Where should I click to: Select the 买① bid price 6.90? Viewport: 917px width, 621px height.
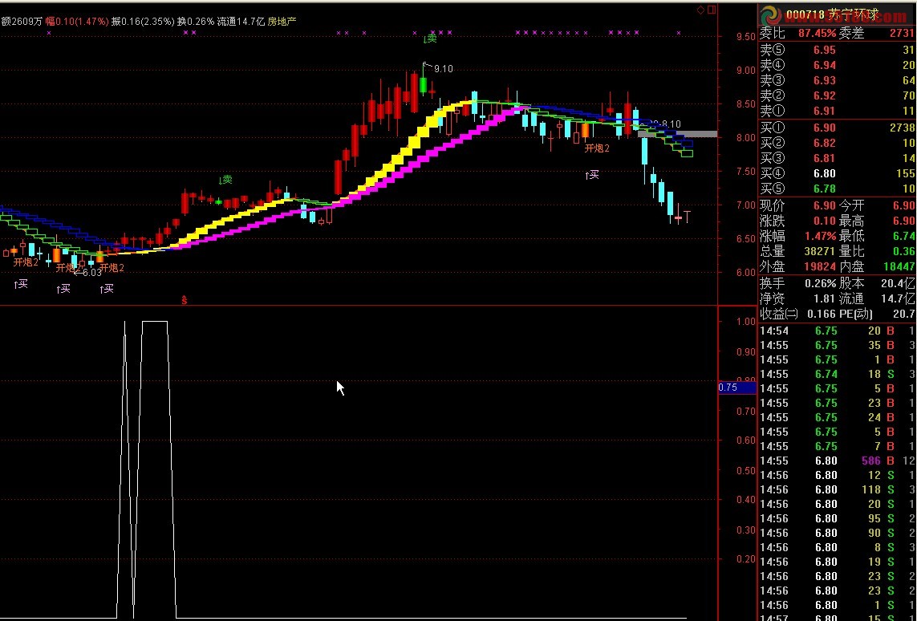pyautogui.click(x=824, y=128)
